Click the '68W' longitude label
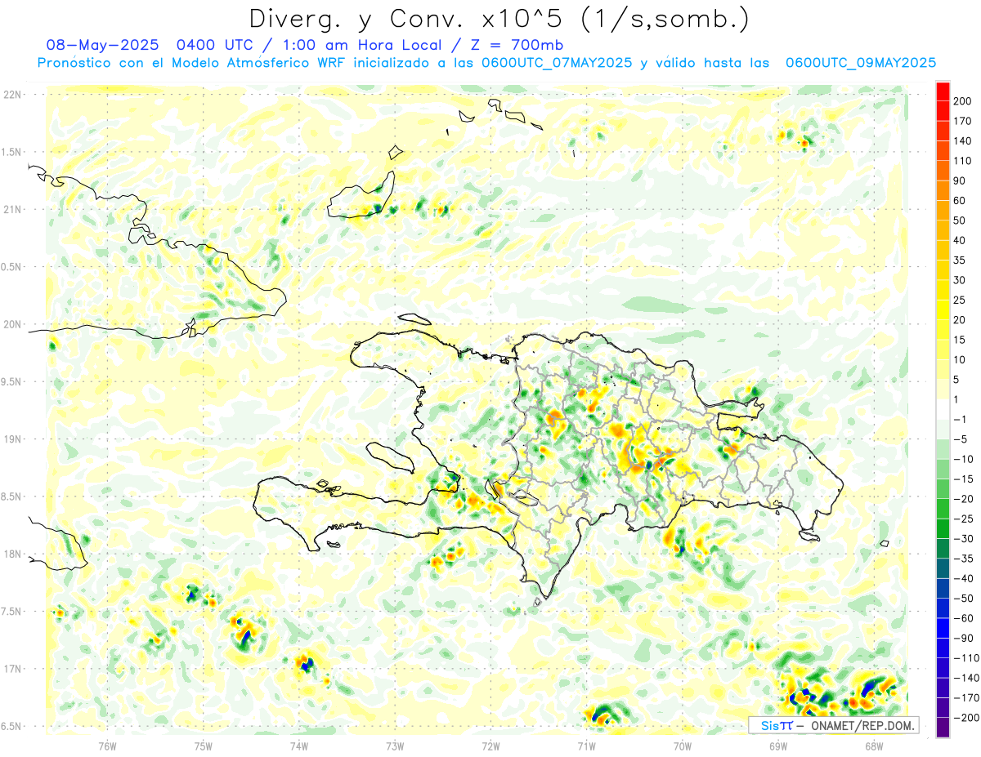Viewport: 981px width, 757px height. click(874, 746)
